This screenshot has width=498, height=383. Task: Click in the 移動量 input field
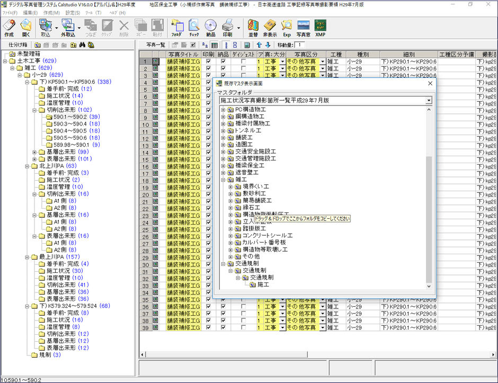click(x=300, y=45)
